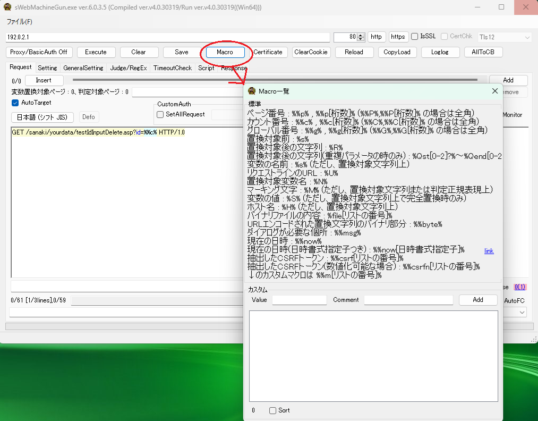Close the Macro一覧 dialog

click(495, 91)
